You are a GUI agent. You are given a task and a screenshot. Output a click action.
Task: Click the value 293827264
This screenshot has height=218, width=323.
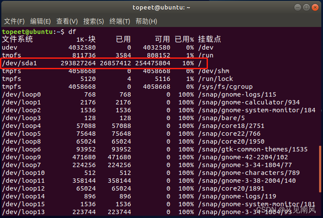pyautogui.click(x=78, y=63)
